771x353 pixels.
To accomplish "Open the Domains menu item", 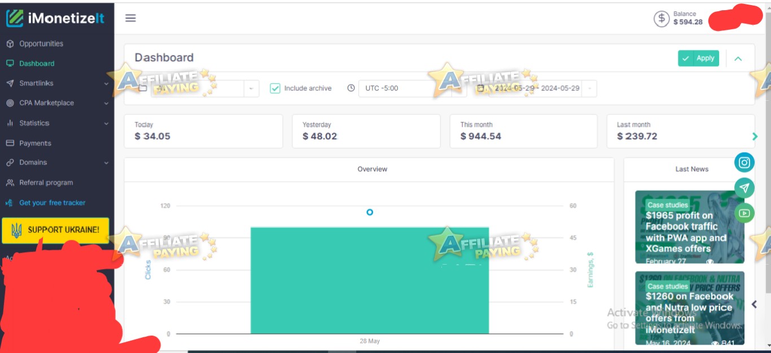I will click(33, 162).
